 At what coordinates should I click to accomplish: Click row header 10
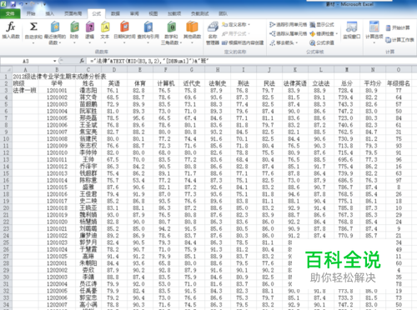[6, 138]
